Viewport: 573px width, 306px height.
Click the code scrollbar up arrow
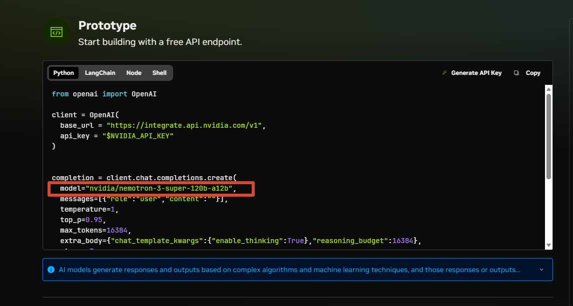pos(548,89)
